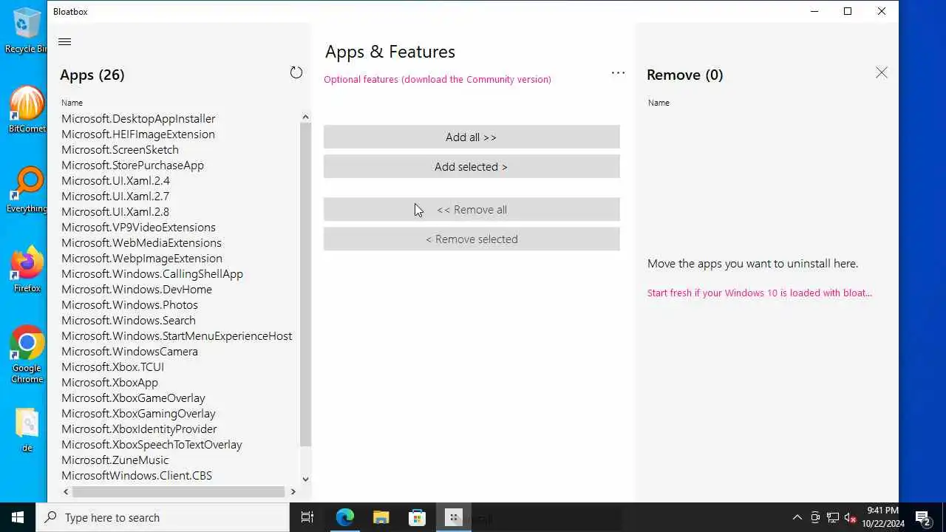Select Microsoft.UI.Xaml.2.4 entry
The width and height of the screenshot is (946, 532).
pyautogui.click(x=115, y=180)
